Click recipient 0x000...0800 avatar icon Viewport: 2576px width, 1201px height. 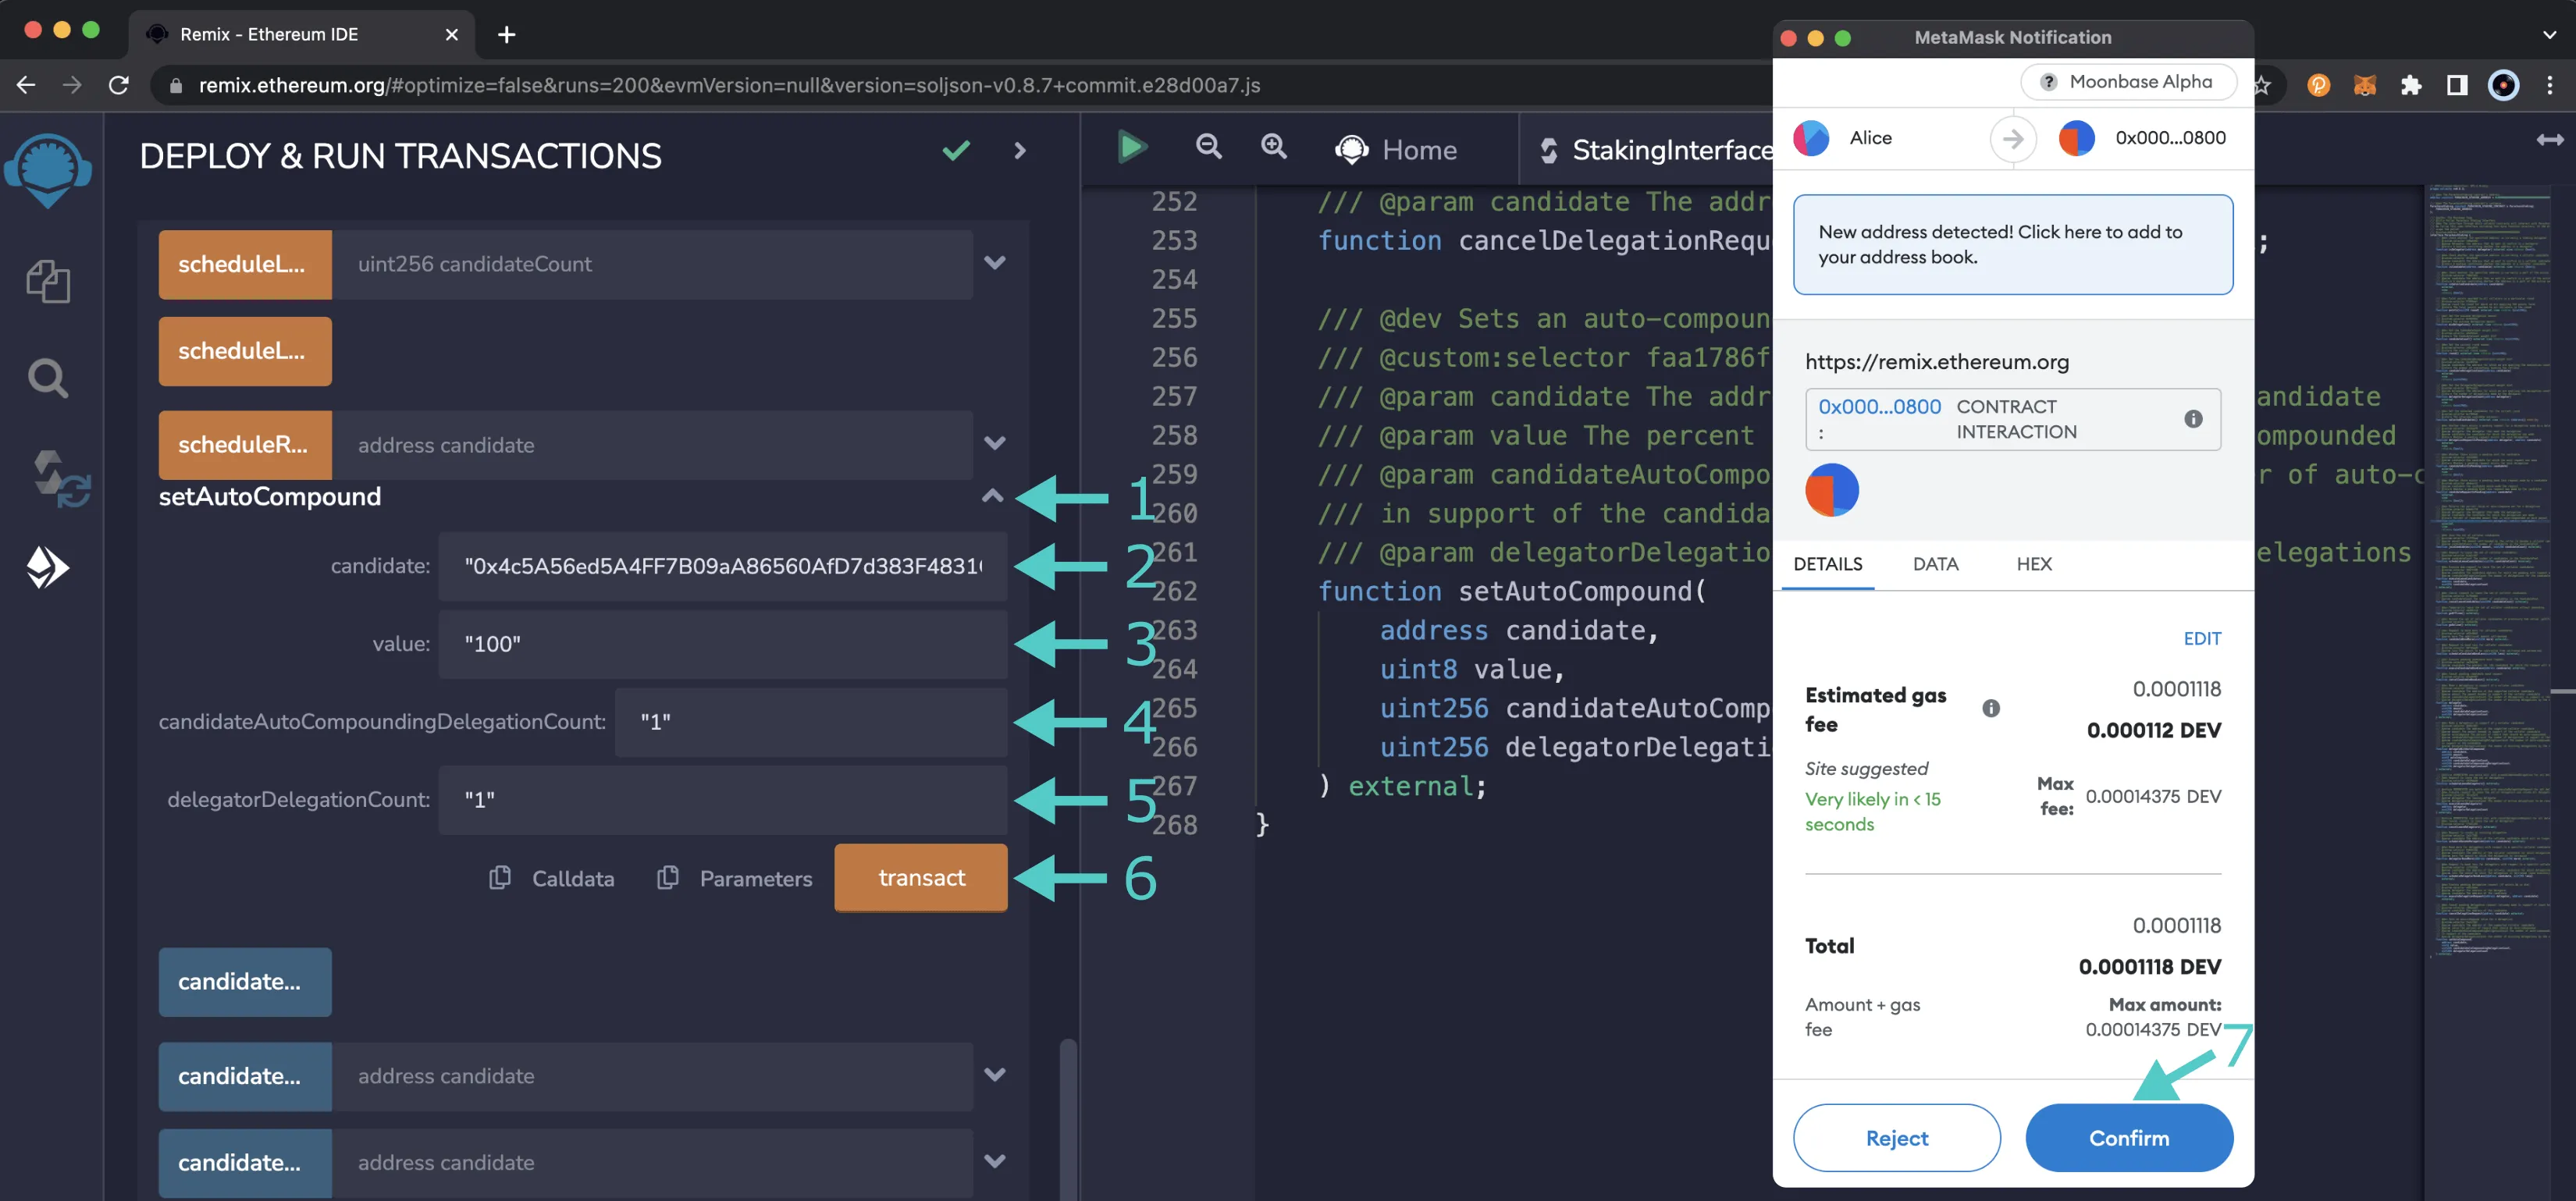(x=2076, y=138)
